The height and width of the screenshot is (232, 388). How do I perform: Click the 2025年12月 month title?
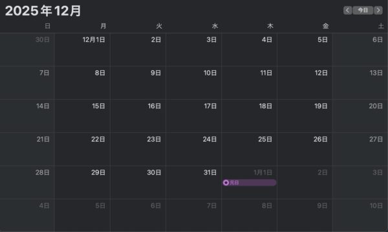coord(43,11)
